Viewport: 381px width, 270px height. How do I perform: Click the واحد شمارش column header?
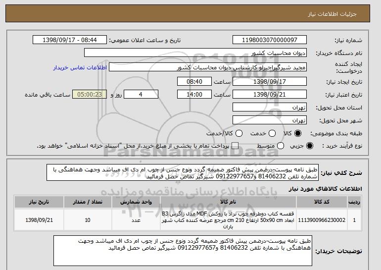point(136,202)
